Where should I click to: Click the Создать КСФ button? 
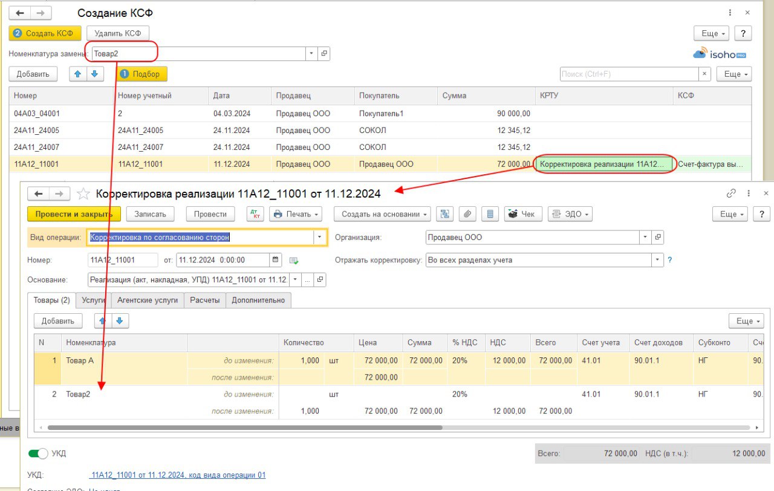click(45, 33)
